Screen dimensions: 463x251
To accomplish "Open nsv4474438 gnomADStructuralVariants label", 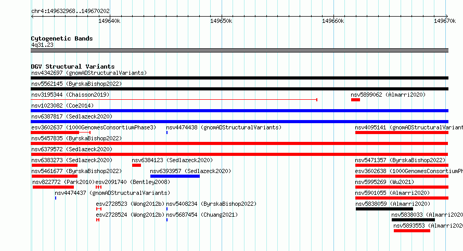I will pos(224,127).
